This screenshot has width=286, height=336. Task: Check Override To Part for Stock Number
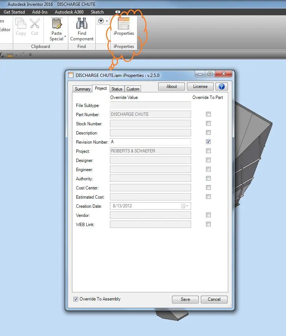click(x=208, y=123)
